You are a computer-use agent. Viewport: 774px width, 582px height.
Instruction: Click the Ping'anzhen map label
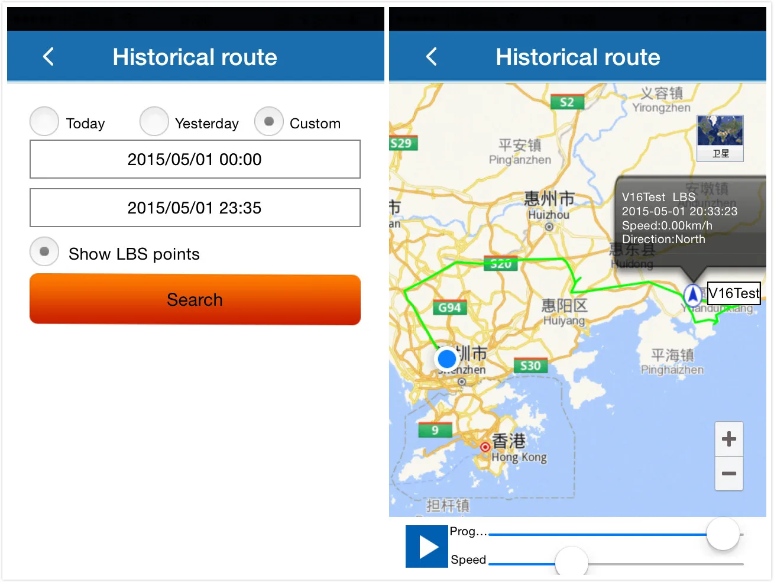click(520, 159)
